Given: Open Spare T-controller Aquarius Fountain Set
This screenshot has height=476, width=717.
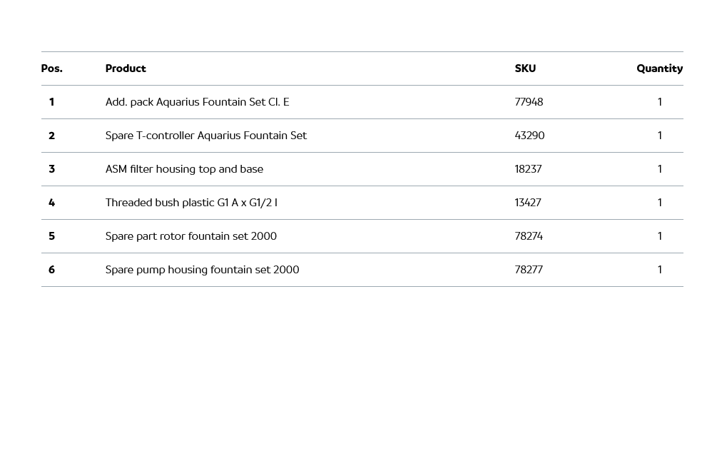Looking at the screenshot, I should tap(205, 136).
